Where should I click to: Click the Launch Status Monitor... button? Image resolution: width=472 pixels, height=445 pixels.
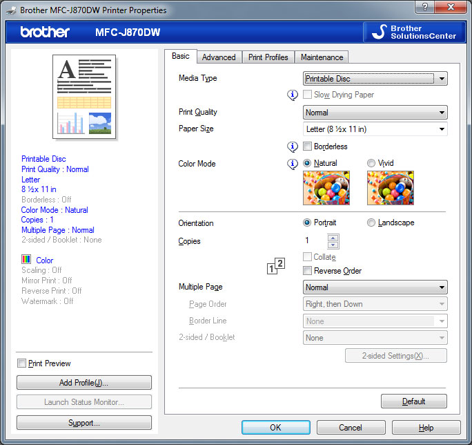click(84, 402)
